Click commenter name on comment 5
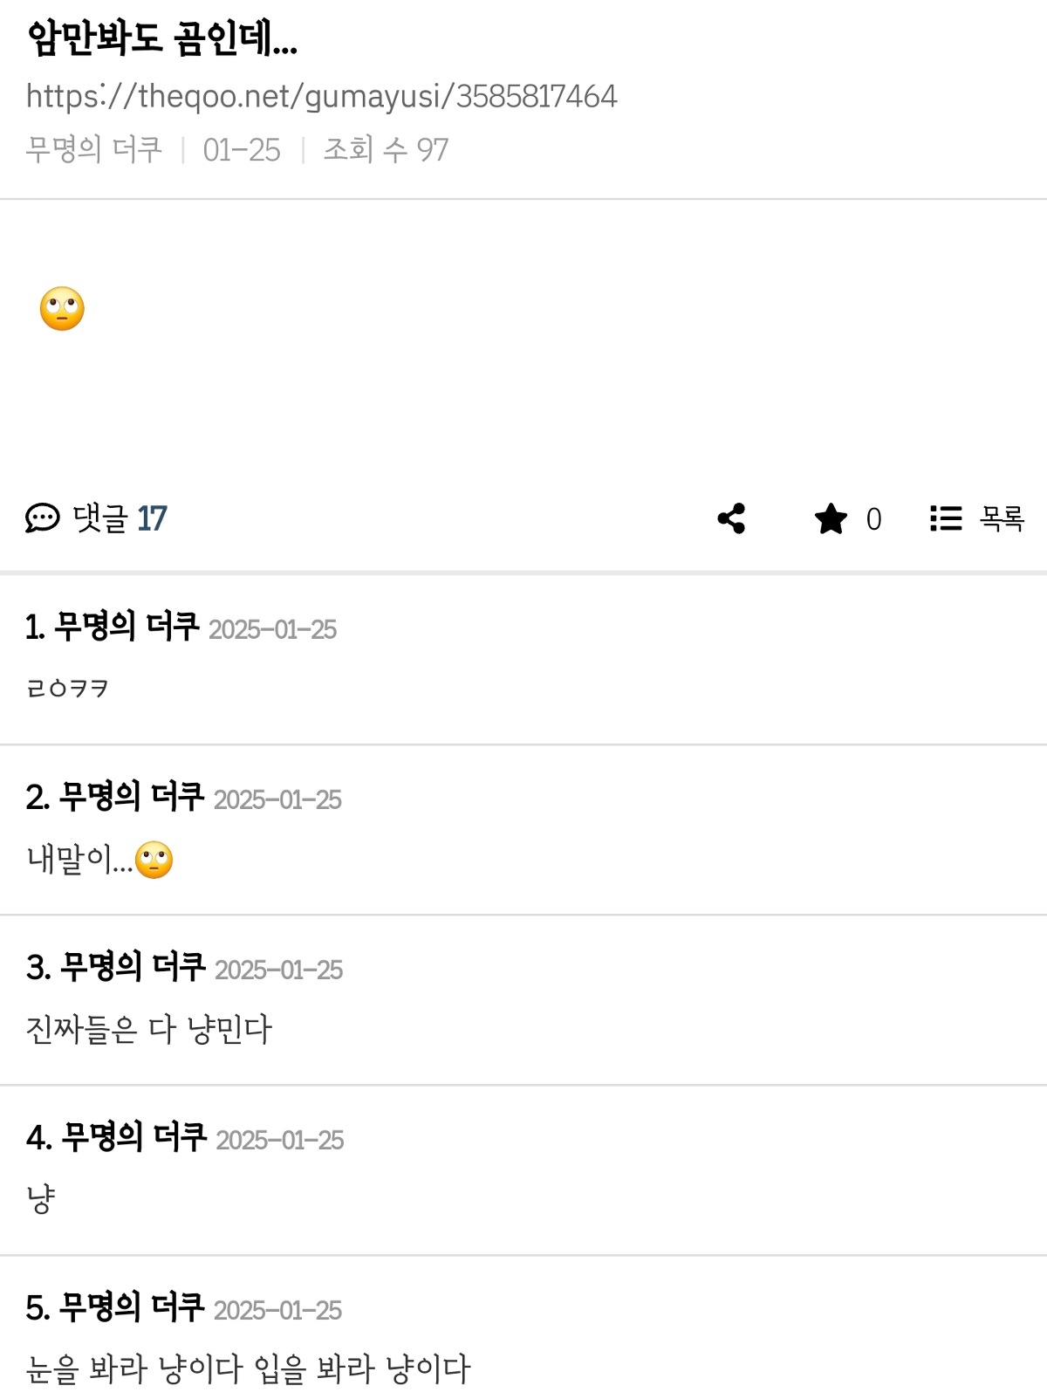1047x1399 pixels. 132,1307
